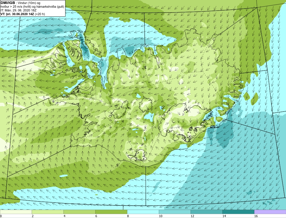Click the 'VT: þri. 30.06.2020 14Z' line

point(23,14)
